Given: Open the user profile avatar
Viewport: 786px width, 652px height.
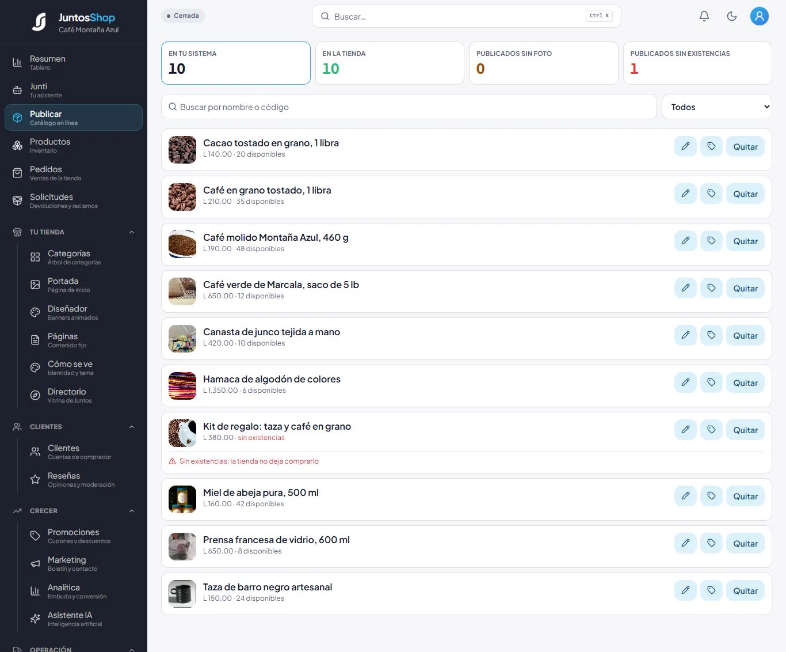Looking at the screenshot, I should point(760,16).
